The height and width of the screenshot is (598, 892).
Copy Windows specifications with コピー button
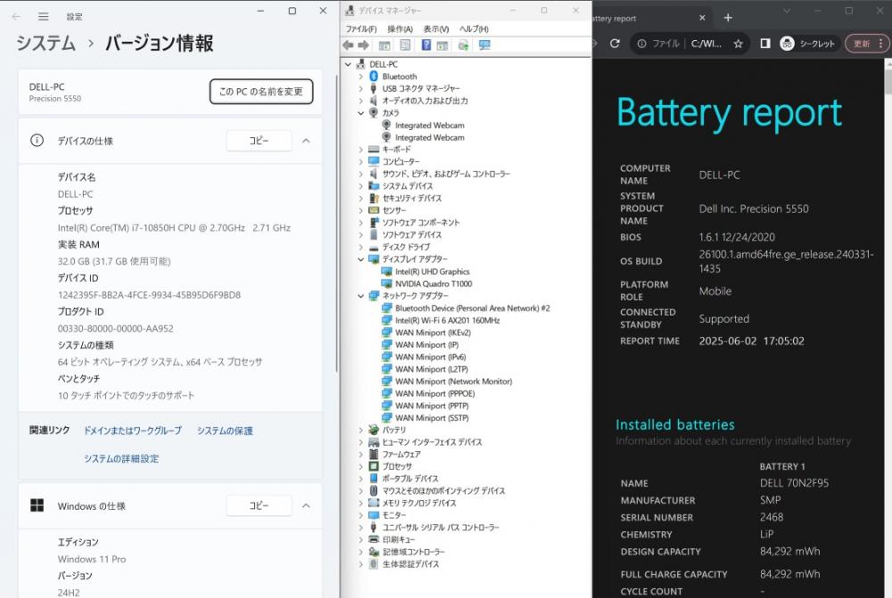pyautogui.click(x=259, y=505)
